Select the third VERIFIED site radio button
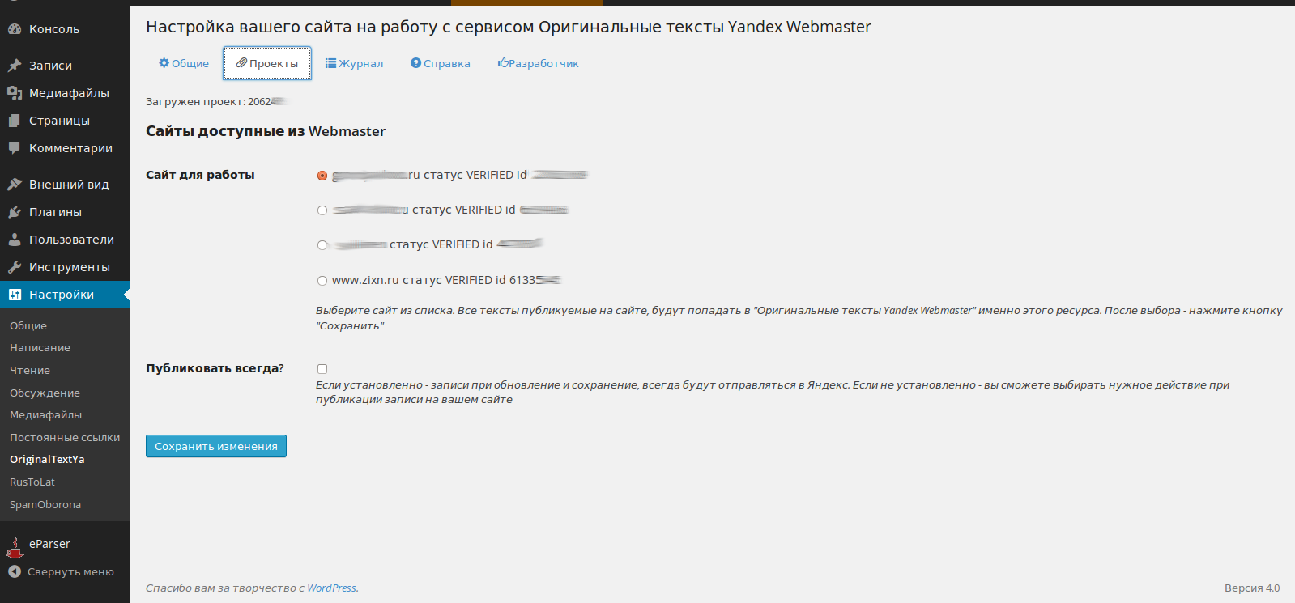Image resolution: width=1295 pixels, height=603 pixels. click(322, 245)
